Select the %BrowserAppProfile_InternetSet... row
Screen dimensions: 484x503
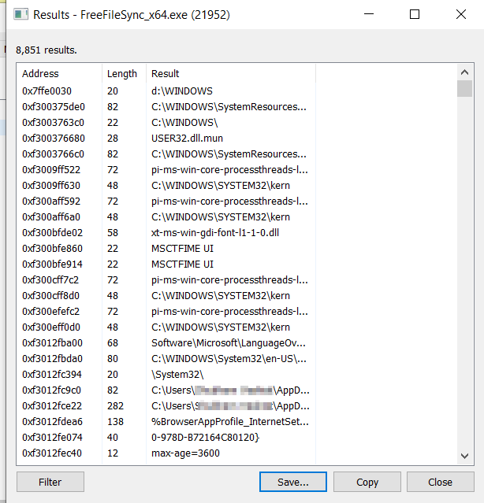click(x=229, y=421)
